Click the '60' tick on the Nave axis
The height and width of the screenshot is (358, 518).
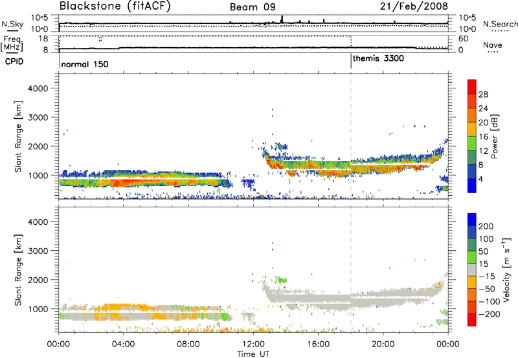click(463, 39)
